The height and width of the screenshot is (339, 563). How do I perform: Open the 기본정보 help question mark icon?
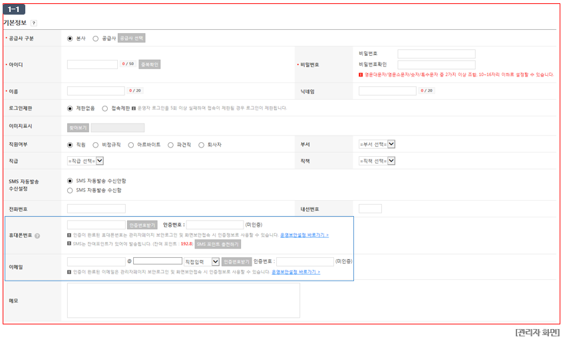pos(34,23)
